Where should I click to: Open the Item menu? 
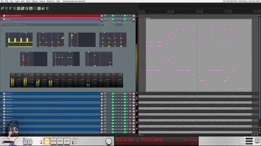tap(23, 1)
